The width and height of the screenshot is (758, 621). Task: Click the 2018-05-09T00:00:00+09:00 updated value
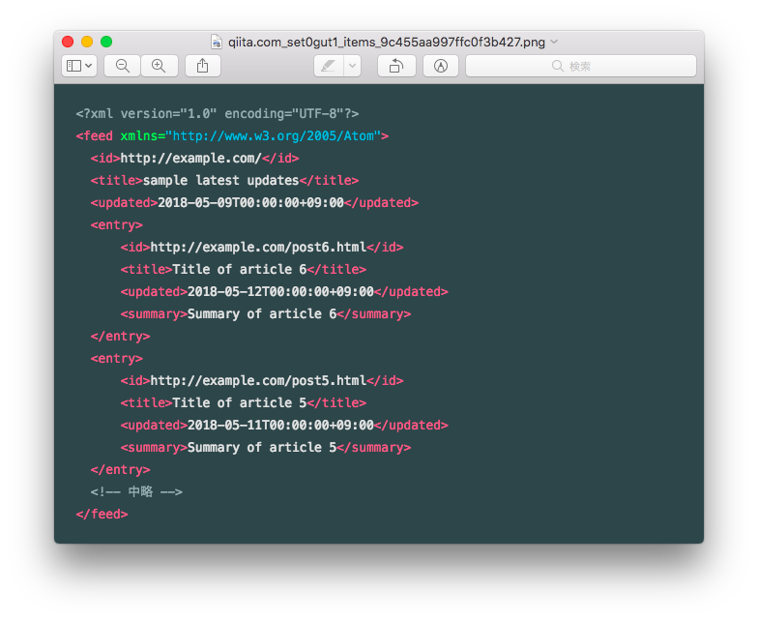(x=251, y=203)
